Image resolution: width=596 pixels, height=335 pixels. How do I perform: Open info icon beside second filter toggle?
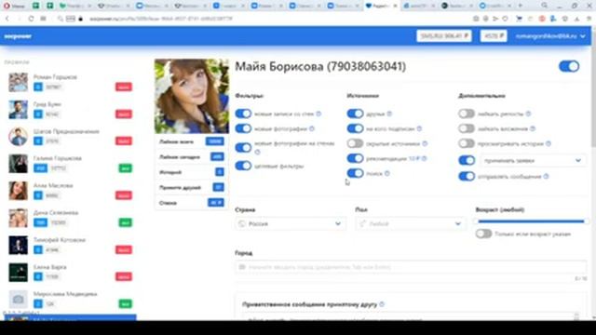click(312, 128)
